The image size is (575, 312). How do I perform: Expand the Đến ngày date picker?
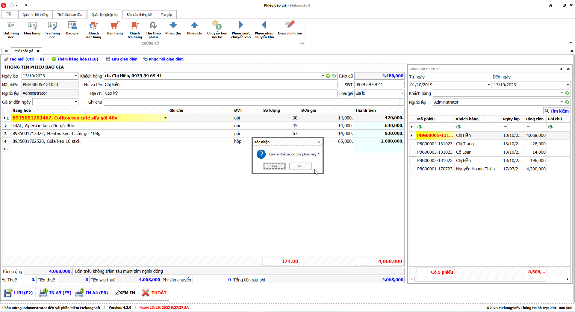pyautogui.click(x=568, y=85)
